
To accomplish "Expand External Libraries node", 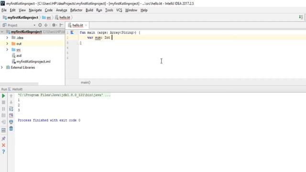I will 2,67.
